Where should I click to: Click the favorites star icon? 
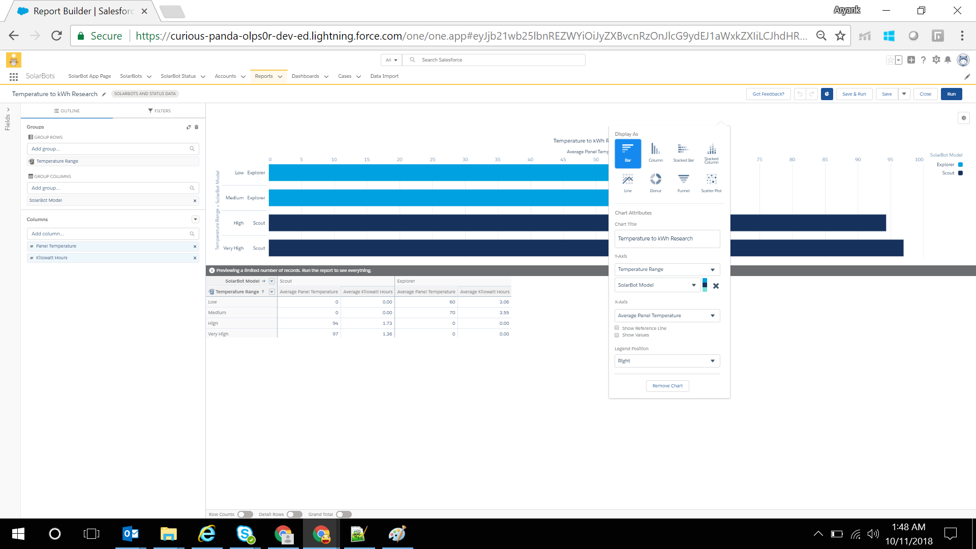(x=890, y=60)
